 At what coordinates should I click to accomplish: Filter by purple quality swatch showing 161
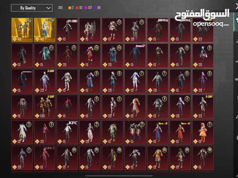tap(97, 8)
